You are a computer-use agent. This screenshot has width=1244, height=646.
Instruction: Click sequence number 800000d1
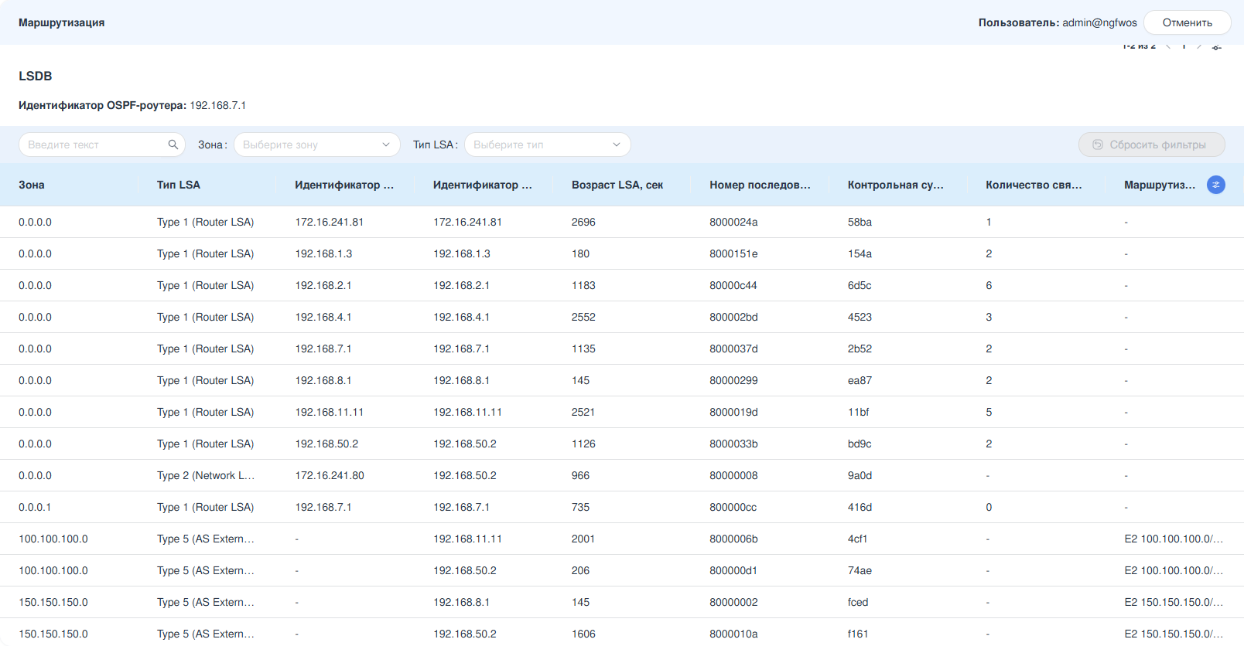tap(733, 570)
